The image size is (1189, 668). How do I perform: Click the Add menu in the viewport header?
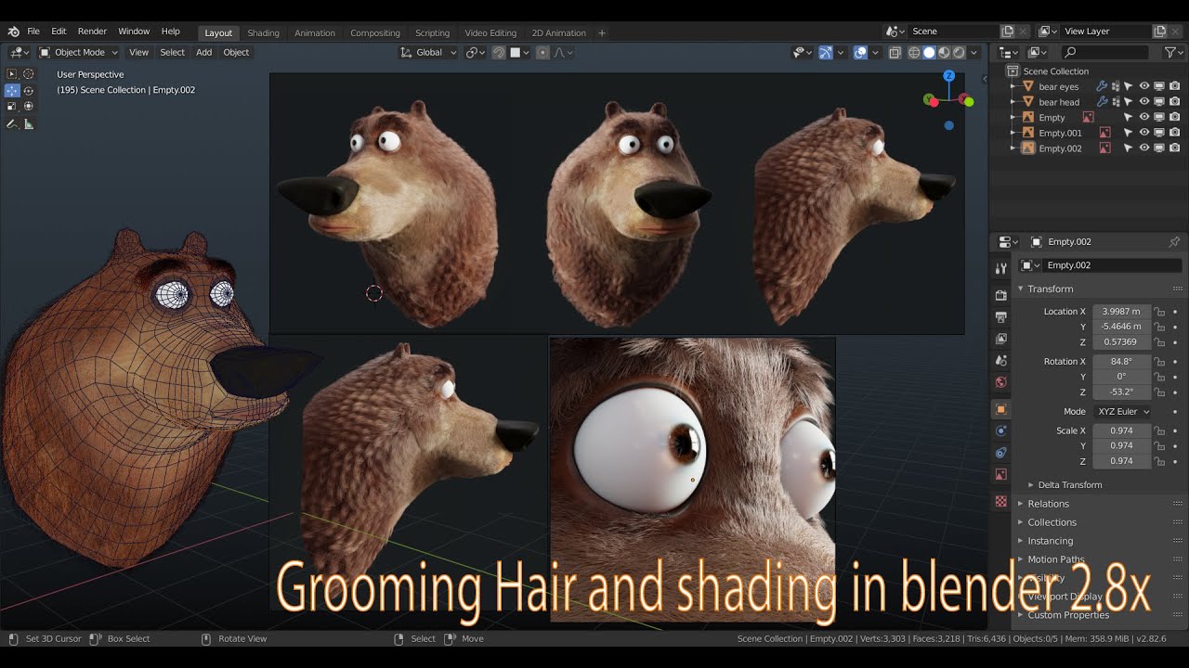click(x=203, y=53)
